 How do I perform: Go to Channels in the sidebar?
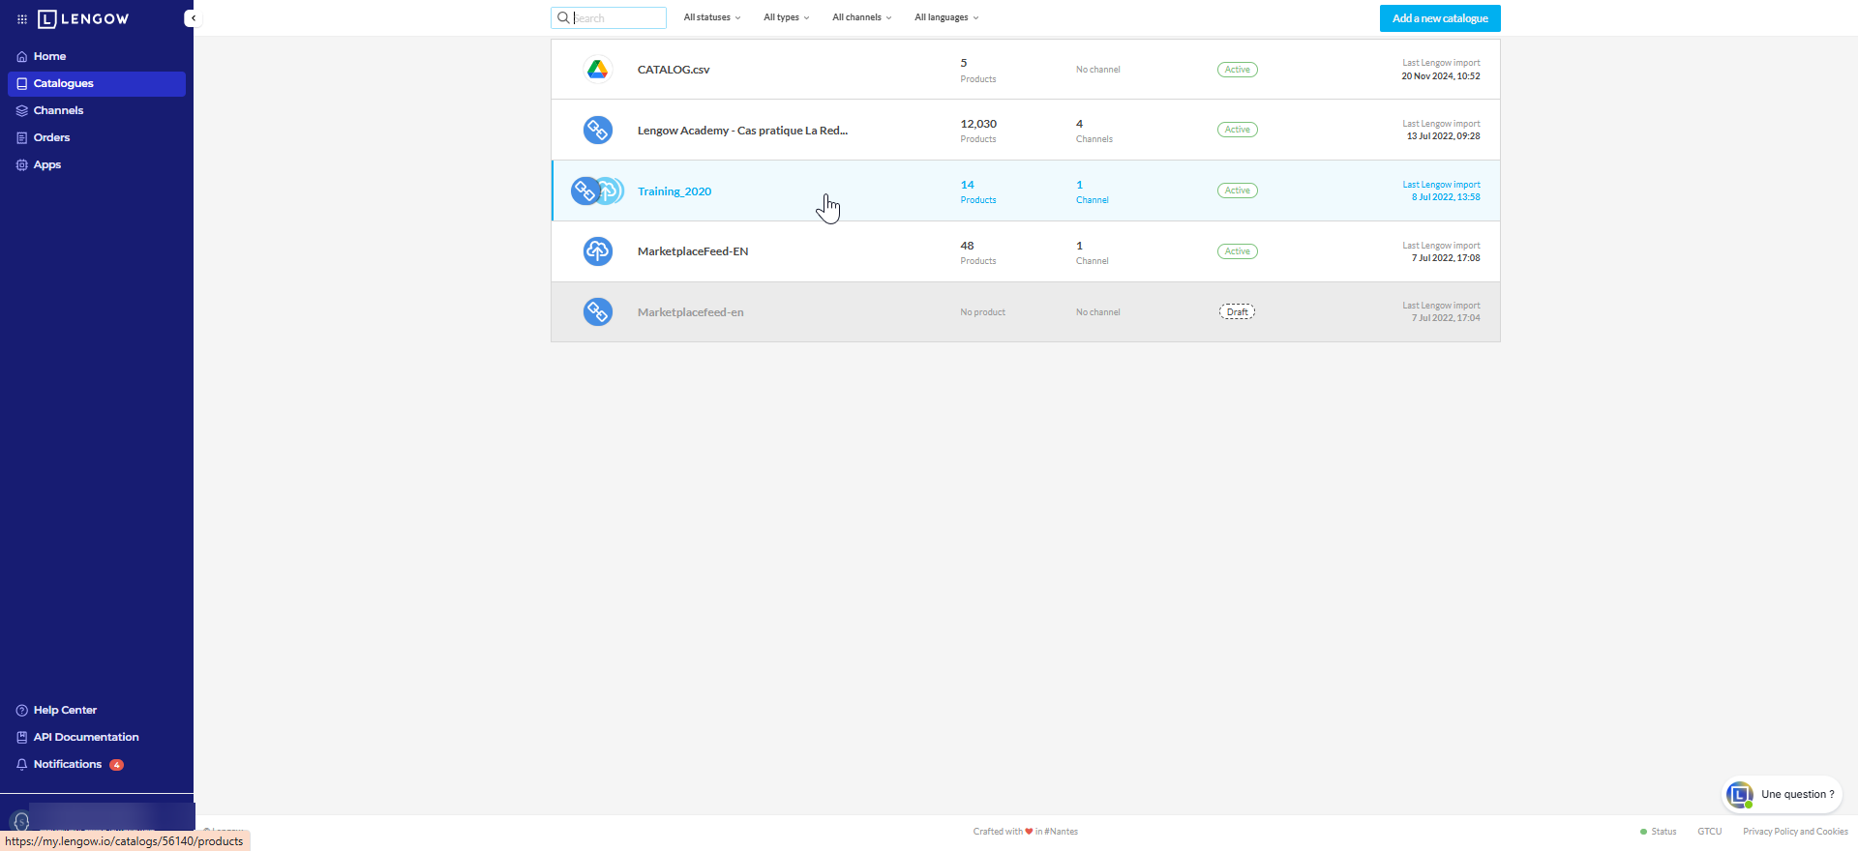click(x=58, y=110)
